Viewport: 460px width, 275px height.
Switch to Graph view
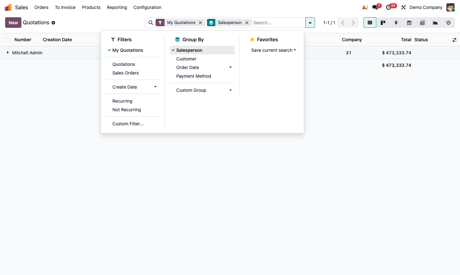[435, 22]
